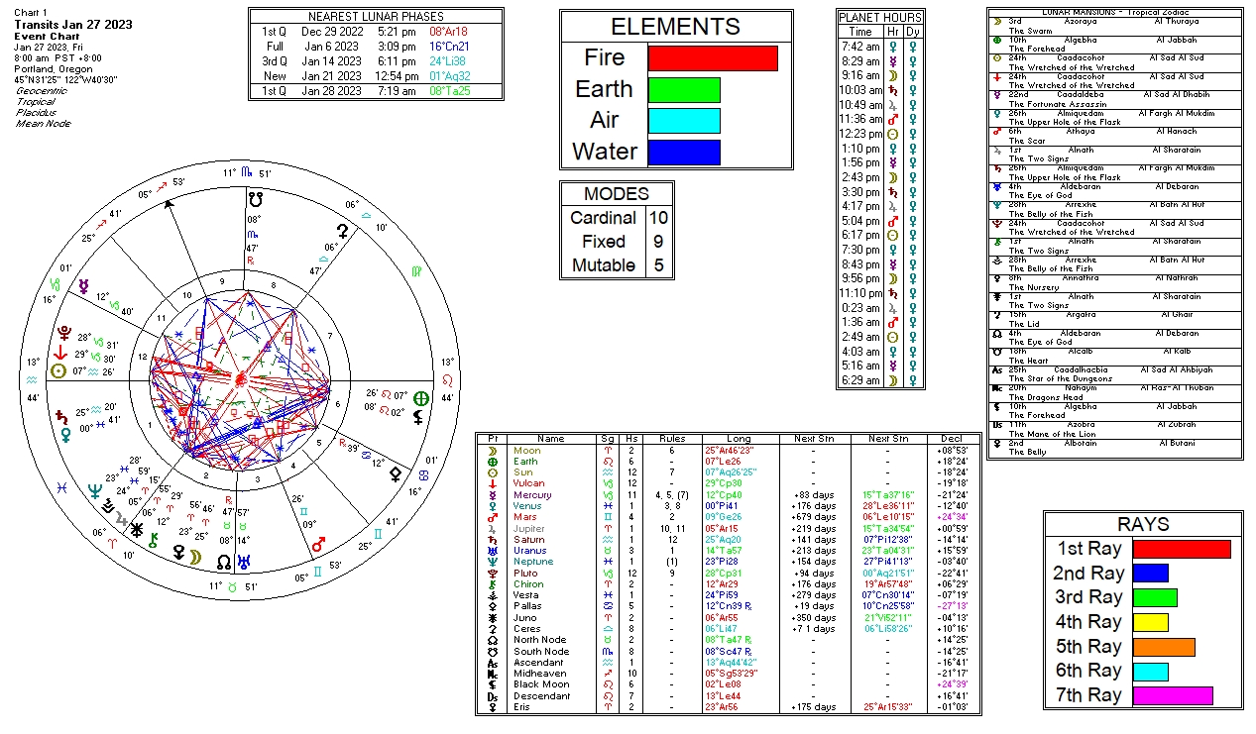Click the Mars hour glyph at 11:36 am

pyautogui.click(x=894, y=119)
